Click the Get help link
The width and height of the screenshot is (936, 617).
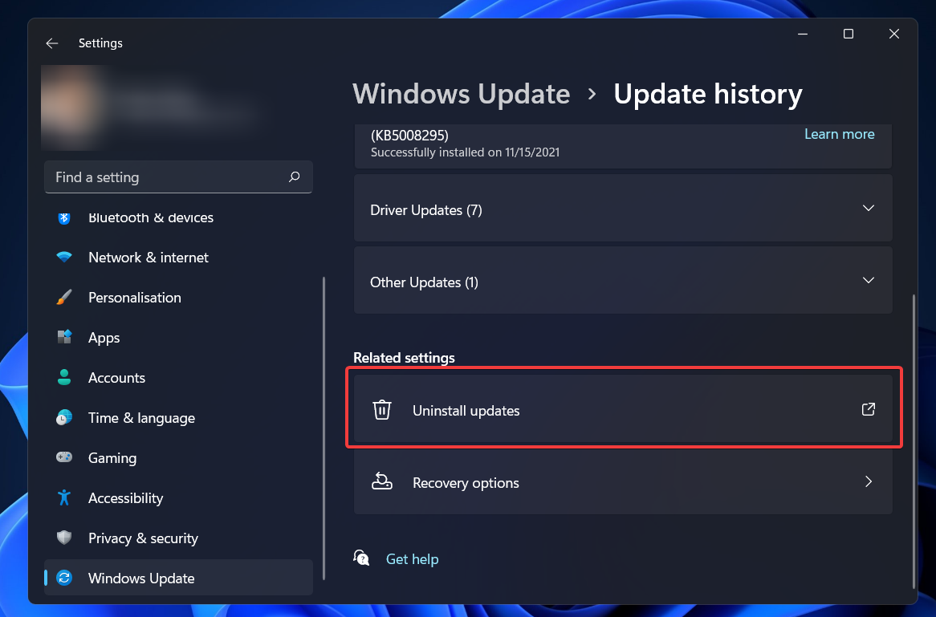click(412, 559)
